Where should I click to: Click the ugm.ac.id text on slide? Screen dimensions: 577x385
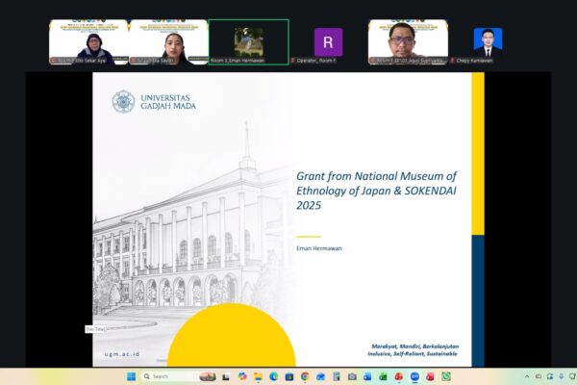tap(122, 354)
